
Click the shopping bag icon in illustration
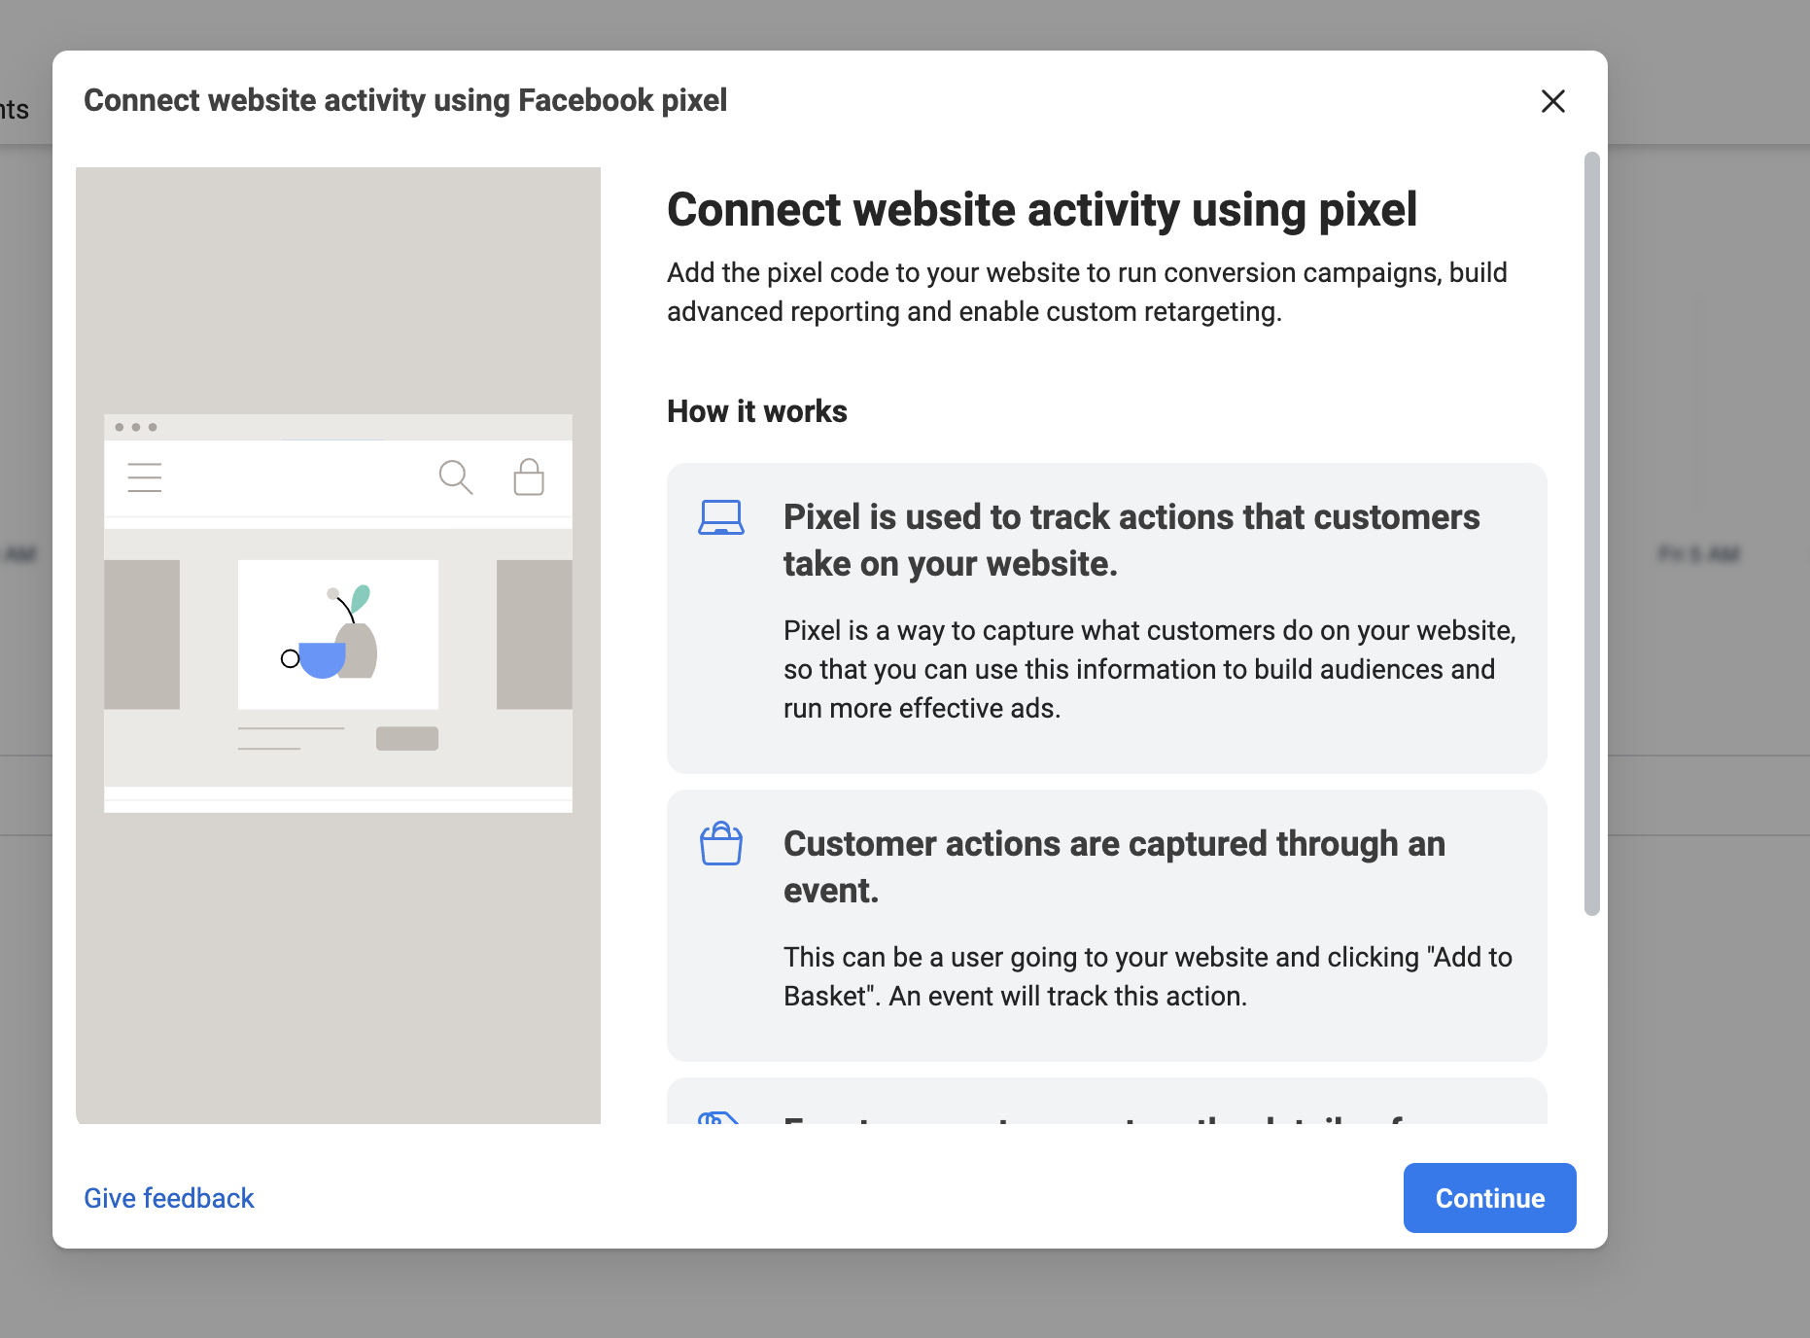pos(529,477)
